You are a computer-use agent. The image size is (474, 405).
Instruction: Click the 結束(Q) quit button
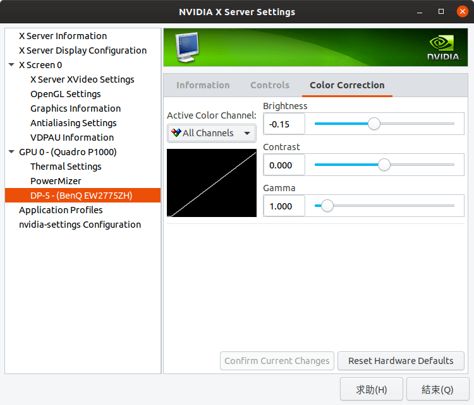[437, 389]
